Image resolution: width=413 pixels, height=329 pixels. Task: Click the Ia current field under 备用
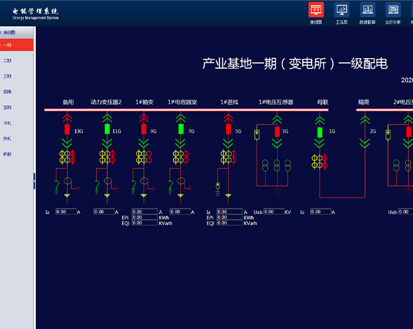[x=65, y=212]
